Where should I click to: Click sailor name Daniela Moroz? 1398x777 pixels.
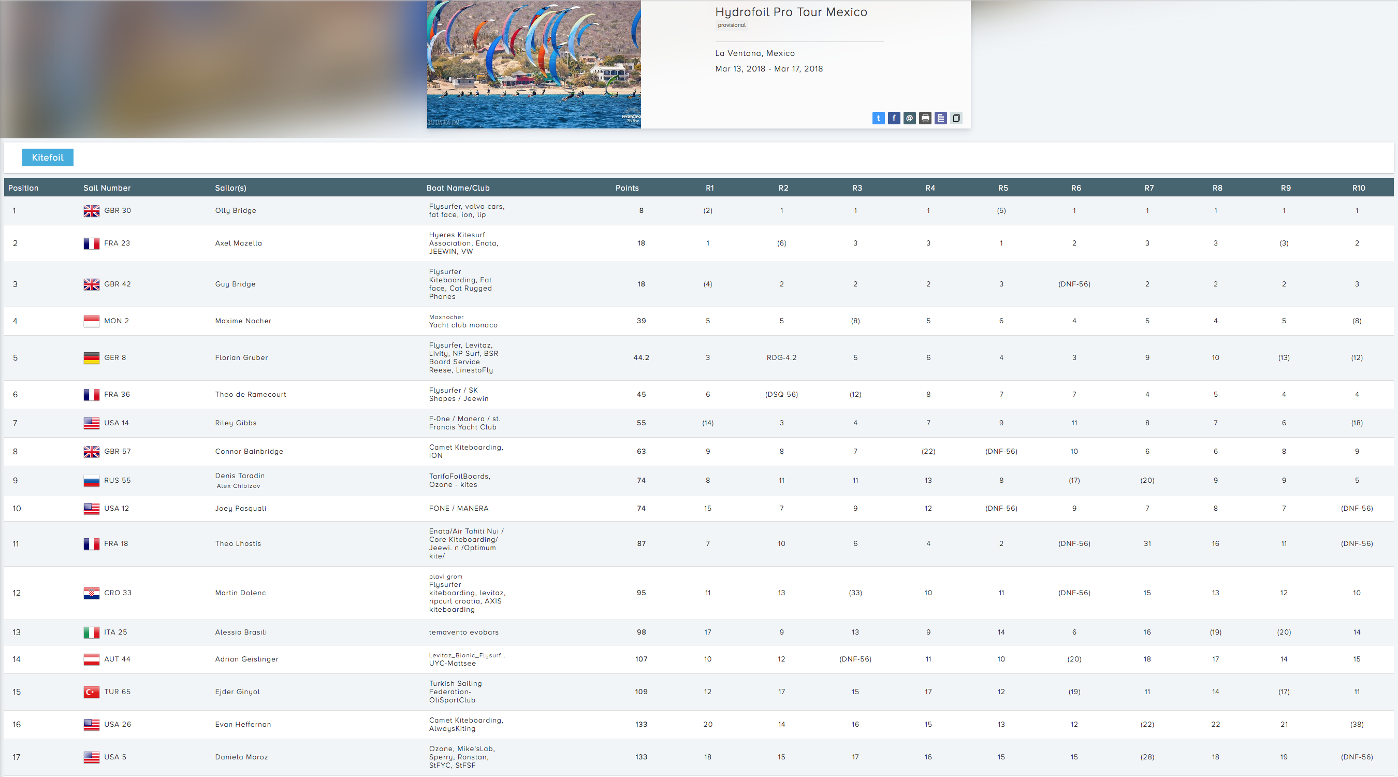tap(241, 757)
